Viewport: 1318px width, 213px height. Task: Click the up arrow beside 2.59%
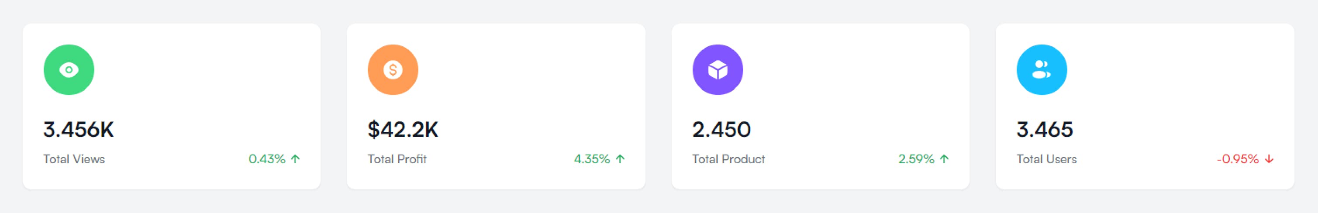point(945,159)
